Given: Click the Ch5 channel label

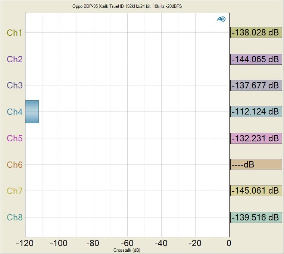Looking at the screenshot, I should coord(15,138).
